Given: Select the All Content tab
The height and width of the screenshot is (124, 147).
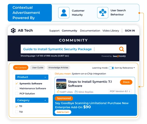Looking at the screenshot, I should click(21, 67).
